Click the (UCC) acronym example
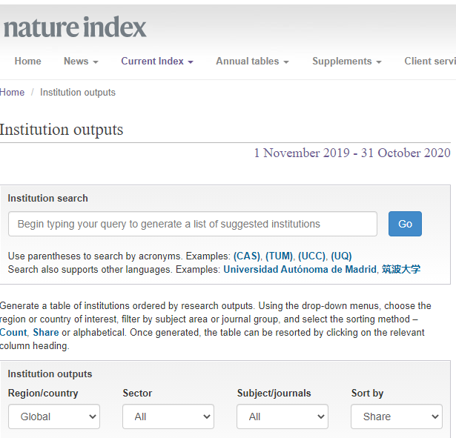The width and height of the screenshot is (456, 438). tap(312, 256)
